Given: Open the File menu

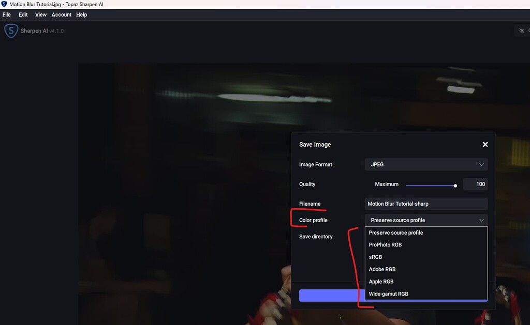Looking at the screenshot, I should pyautogui.click(x=6, y=14).
